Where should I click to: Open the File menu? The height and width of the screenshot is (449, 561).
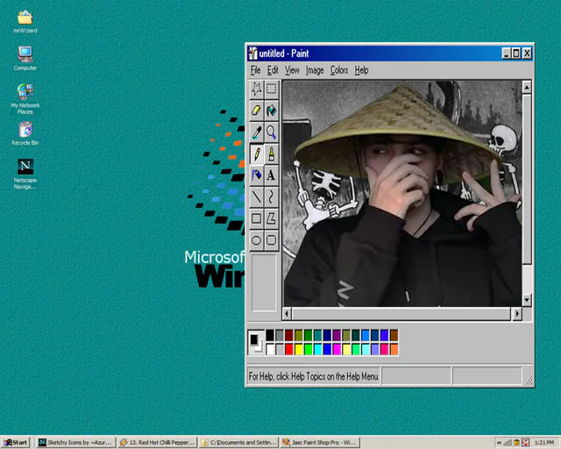(x=255, y=70)
